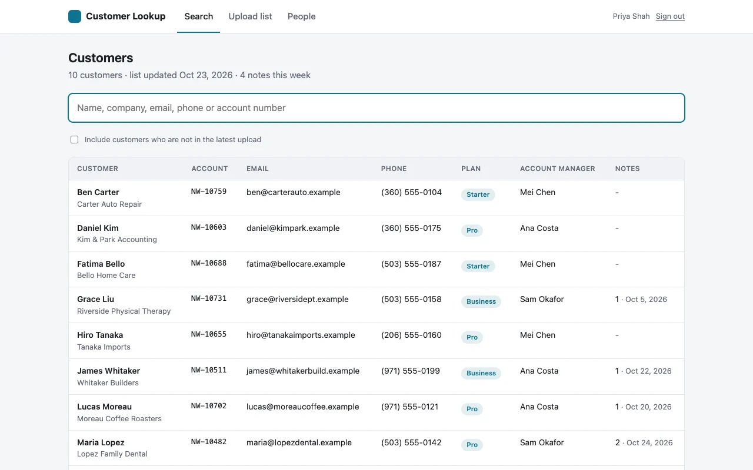
Task: Click the teal Customer Lookup logo icon
Action: pyautogui.click(x=75, y=16)
